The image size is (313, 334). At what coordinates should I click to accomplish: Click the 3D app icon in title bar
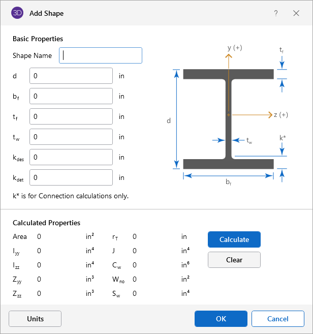18,13
